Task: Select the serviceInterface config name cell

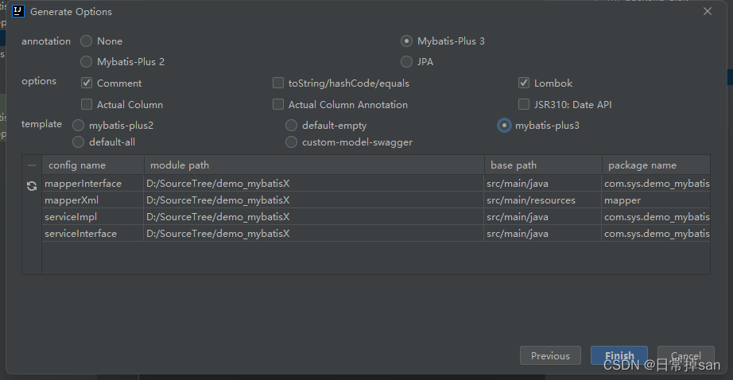Action: pyautogui.click(x=93, y=233)
